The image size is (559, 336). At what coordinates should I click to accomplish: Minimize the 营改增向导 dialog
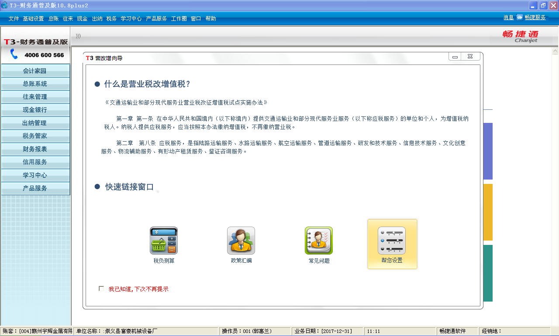[x=455, y=57]
